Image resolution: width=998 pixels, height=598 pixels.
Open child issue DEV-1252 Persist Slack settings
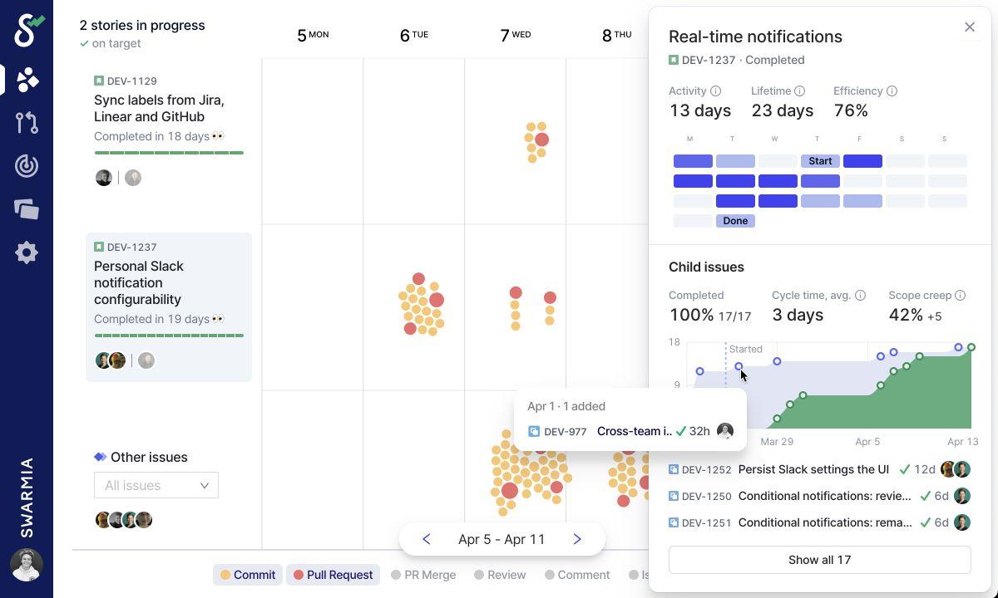click(x=813, y=469)
